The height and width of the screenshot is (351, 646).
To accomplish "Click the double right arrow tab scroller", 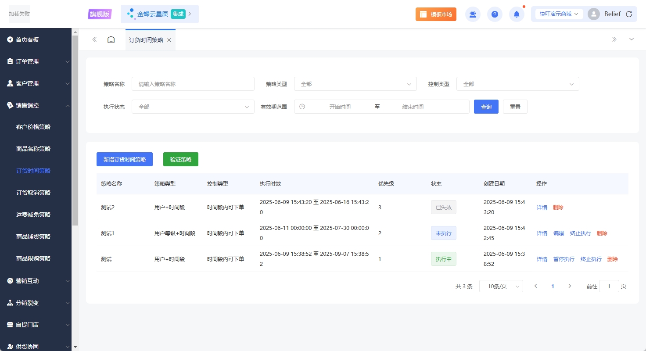I will click(614, 39).
